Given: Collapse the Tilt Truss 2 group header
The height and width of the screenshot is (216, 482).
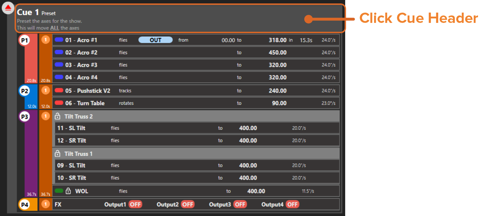Looking at the screenshot, I should (196, 116).
